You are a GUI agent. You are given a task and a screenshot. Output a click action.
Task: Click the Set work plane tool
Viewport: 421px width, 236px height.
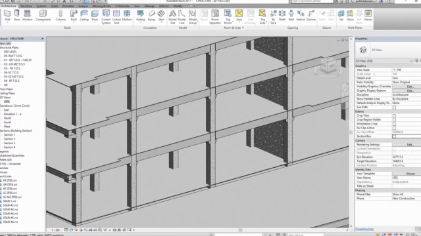[341, 16]
